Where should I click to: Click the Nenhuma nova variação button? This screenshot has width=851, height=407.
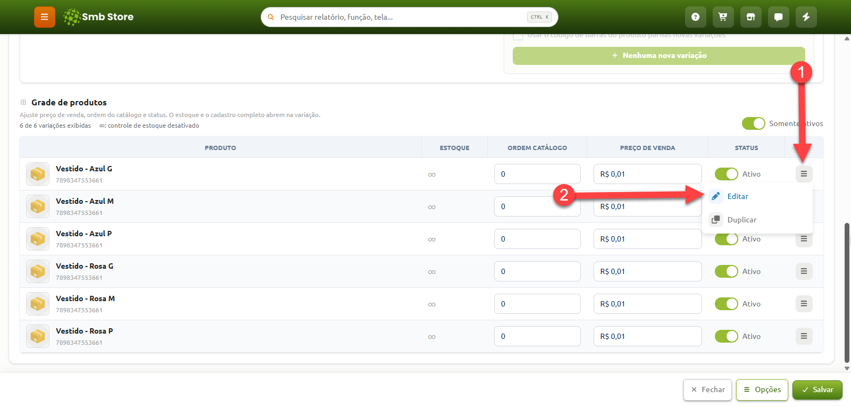[658, 55]
